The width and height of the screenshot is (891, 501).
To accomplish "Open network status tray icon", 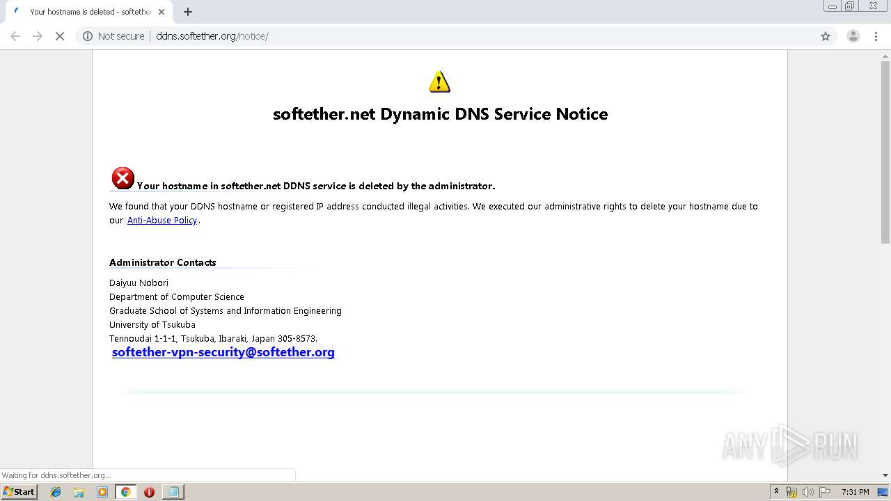I will point(791,492).
